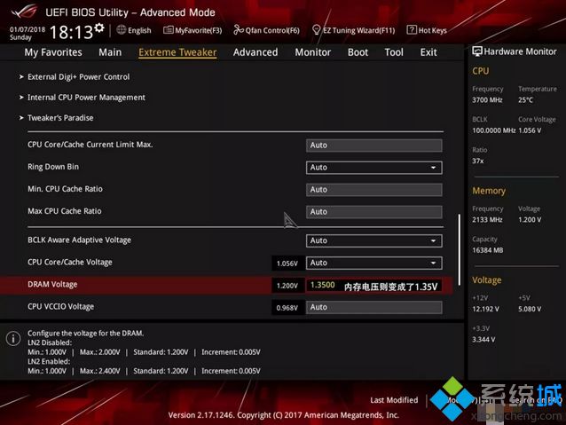Click the Ring Down Bin label
566x425 pixels.
coord(53,167)
